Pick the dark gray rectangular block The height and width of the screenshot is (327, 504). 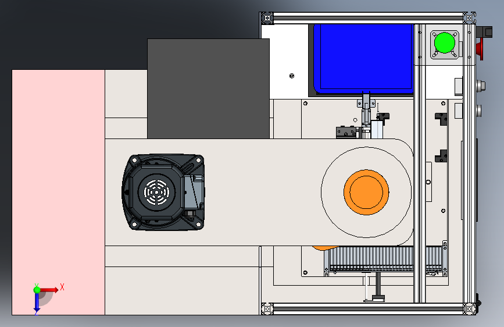coord(208,89)
